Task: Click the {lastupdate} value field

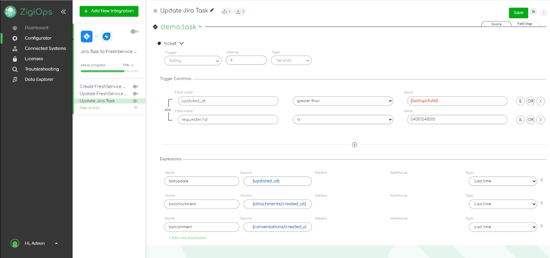Action: (x=457, y=101)
